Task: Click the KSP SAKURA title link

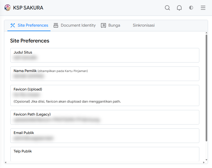Action: click(28, 8)
